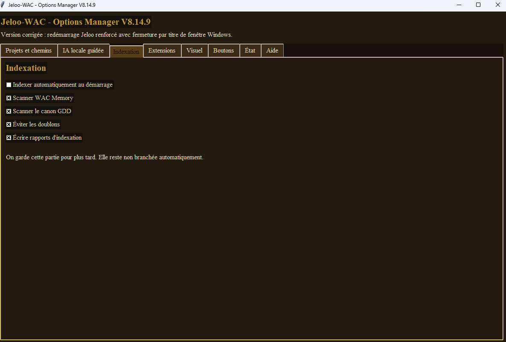This screenshot has width=506, height=342.
Task: Switch to IA locale guidée tab
Action: 83,51
